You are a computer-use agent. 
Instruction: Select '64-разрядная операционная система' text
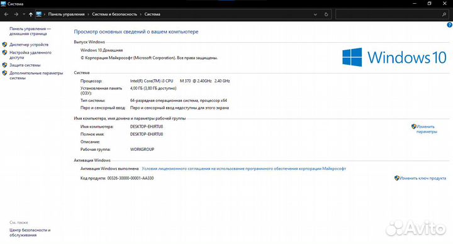pyautogui.click(x=164, y=101)
